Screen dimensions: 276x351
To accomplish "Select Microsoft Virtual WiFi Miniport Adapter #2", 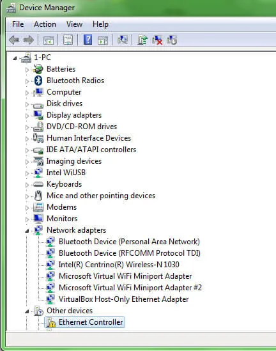I will [x=130, y=288].
